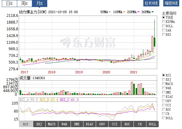Viewport: 182px width, 129px height.
Task: Select the 均线 main indicator option
Action: pos(168,17)
